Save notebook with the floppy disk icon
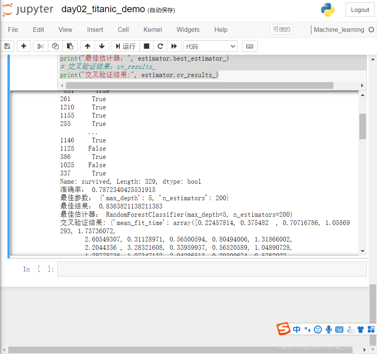377x354 pixels. coord(7,46)
